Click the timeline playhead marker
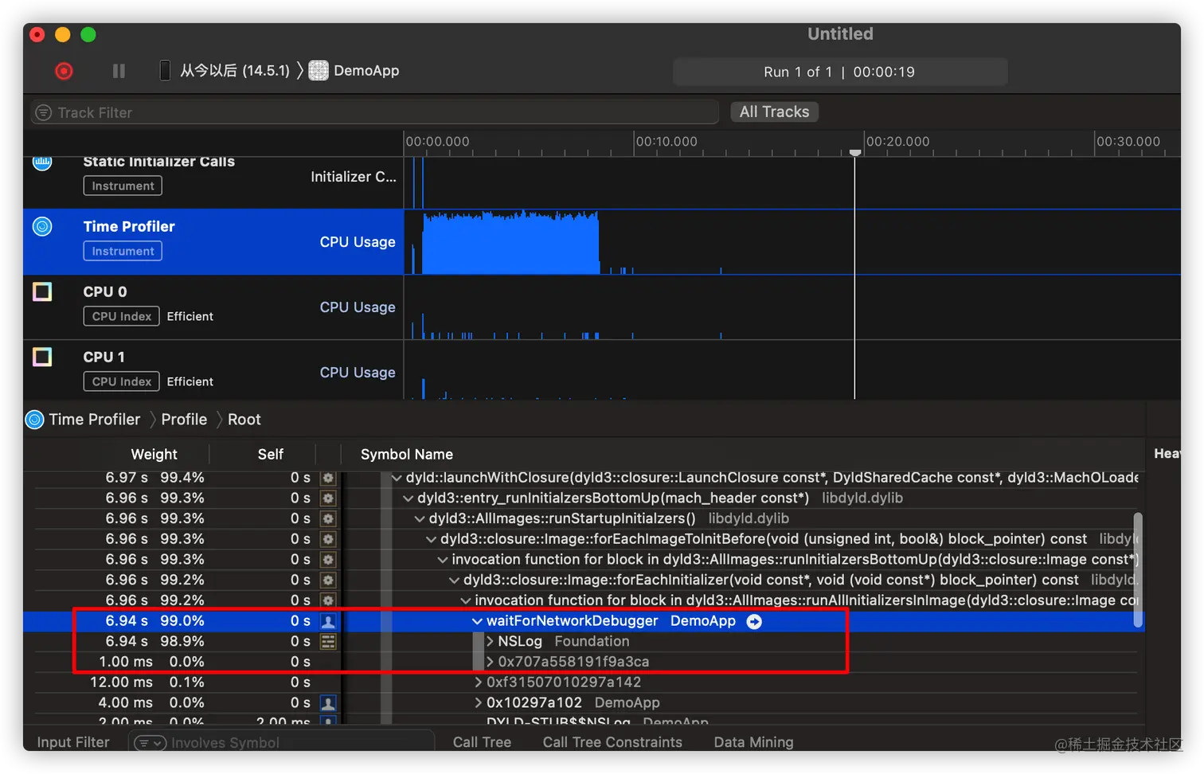The width and height of the screenshot is (1204, 774). pyautogui.click(x=854, y=152)
